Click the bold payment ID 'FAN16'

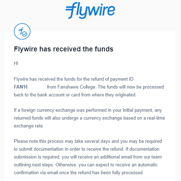(21, 87)
